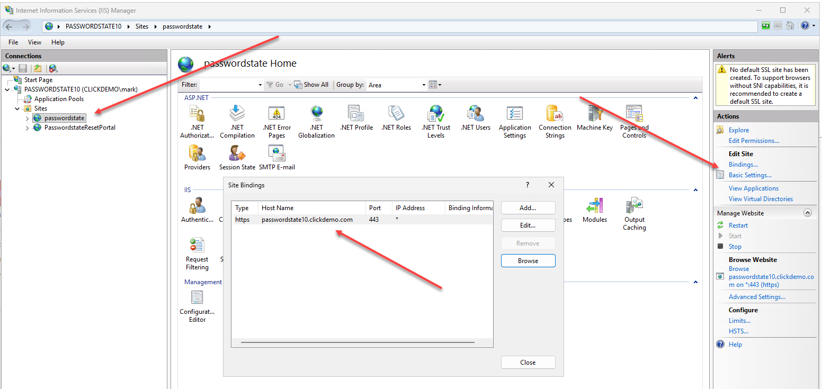This screenshot has width=822, height=389.
Task: Open the SMTP E-mail icon
Action: (x=276, y=153)
